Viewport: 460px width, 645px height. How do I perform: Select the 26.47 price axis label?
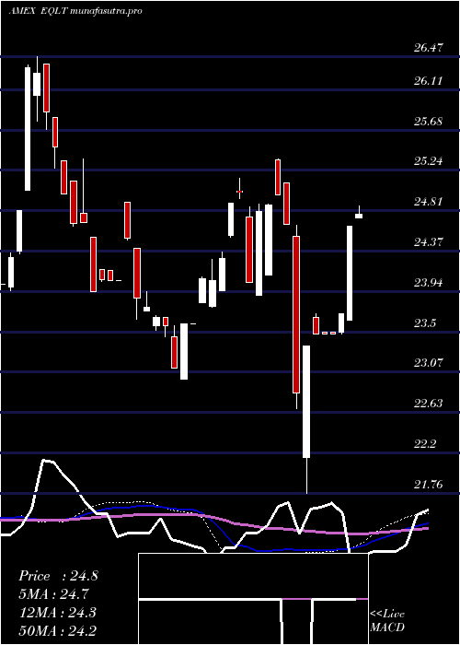pyautogui.click(x=429, y=47)
